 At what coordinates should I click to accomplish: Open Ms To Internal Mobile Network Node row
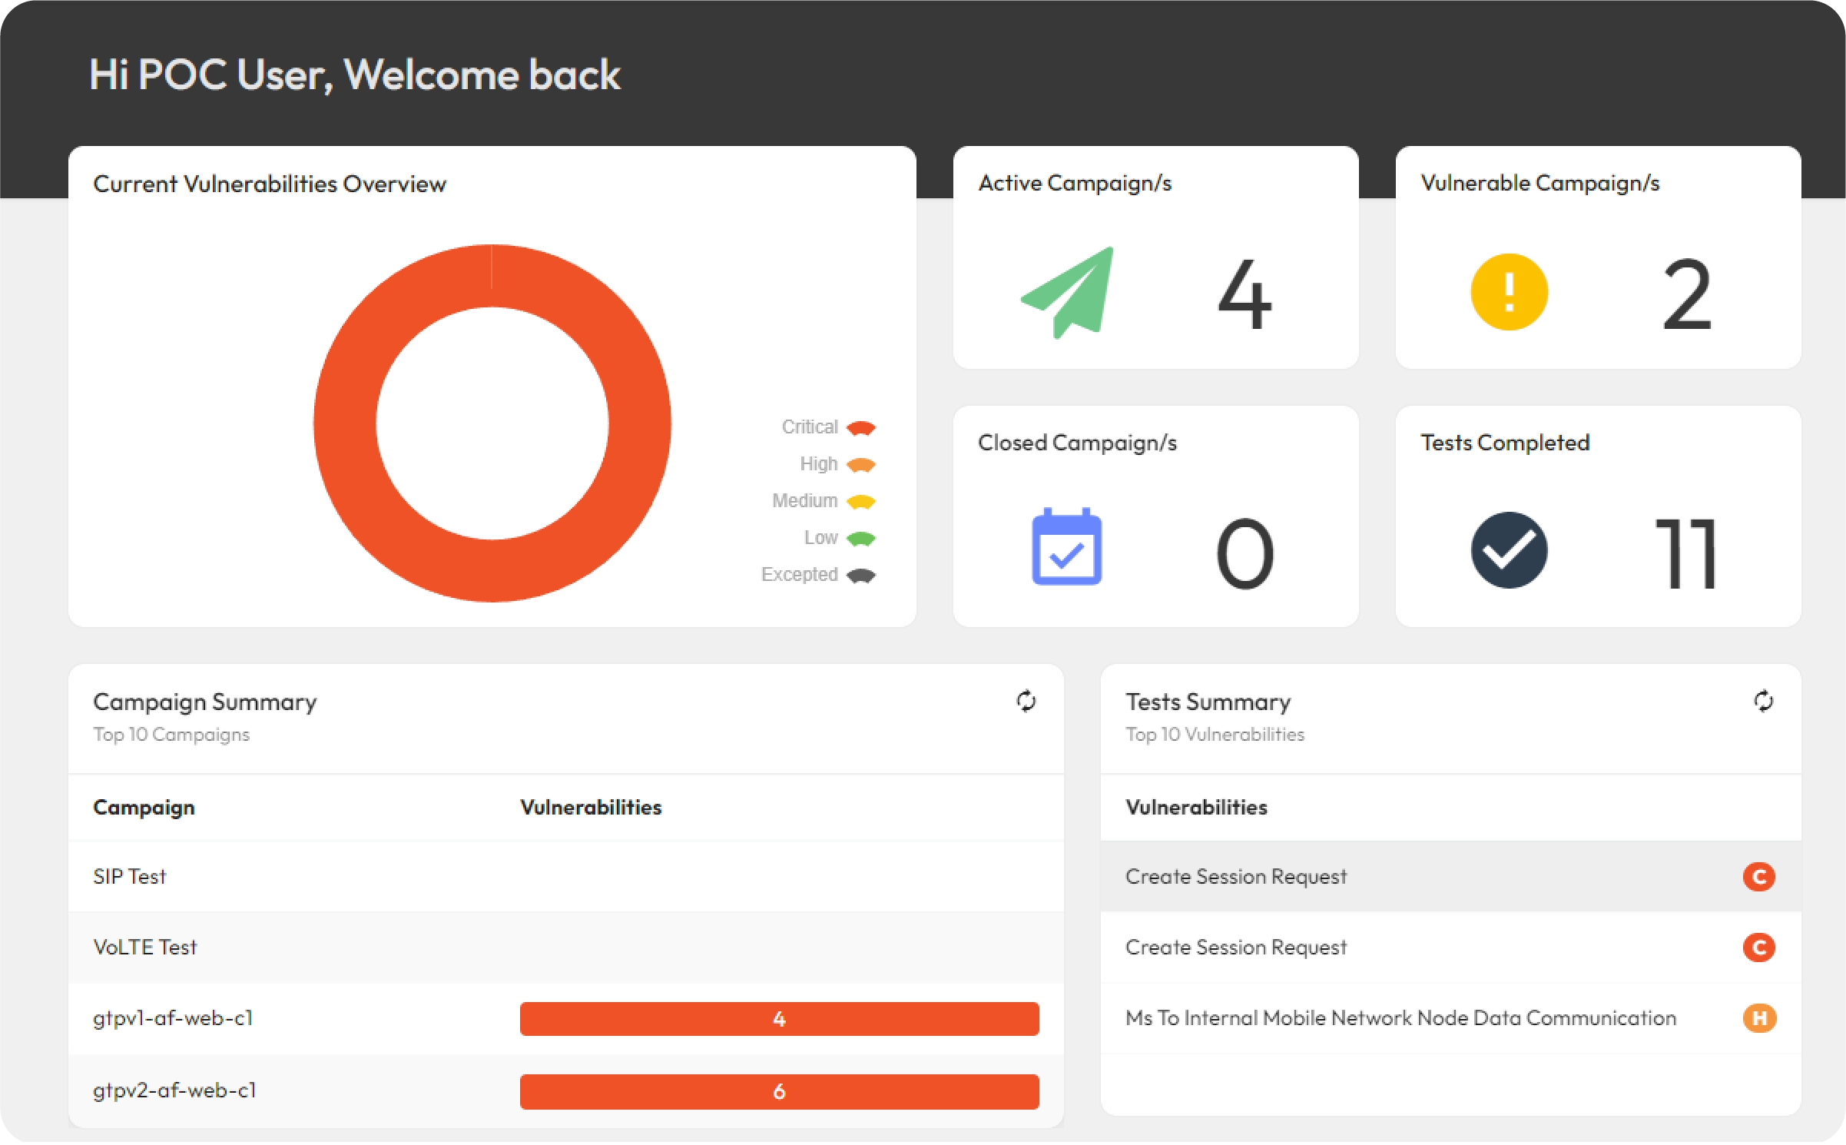click(1450, 1017)
